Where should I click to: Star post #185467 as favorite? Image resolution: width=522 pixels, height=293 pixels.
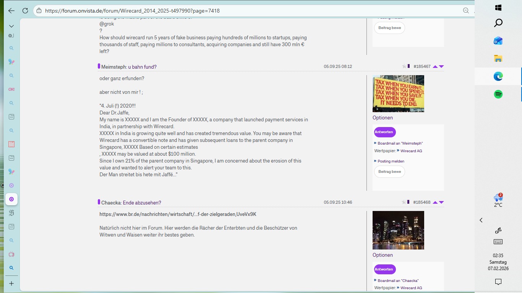pyautogui.click(x=404, y=66)
